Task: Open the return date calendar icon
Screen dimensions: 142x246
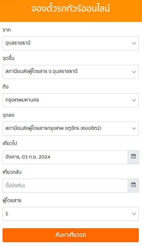Action: tap(133, 185)
